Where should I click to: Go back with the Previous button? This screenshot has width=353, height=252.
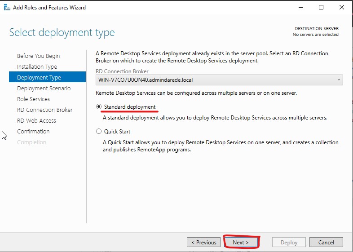pos(203,242)
